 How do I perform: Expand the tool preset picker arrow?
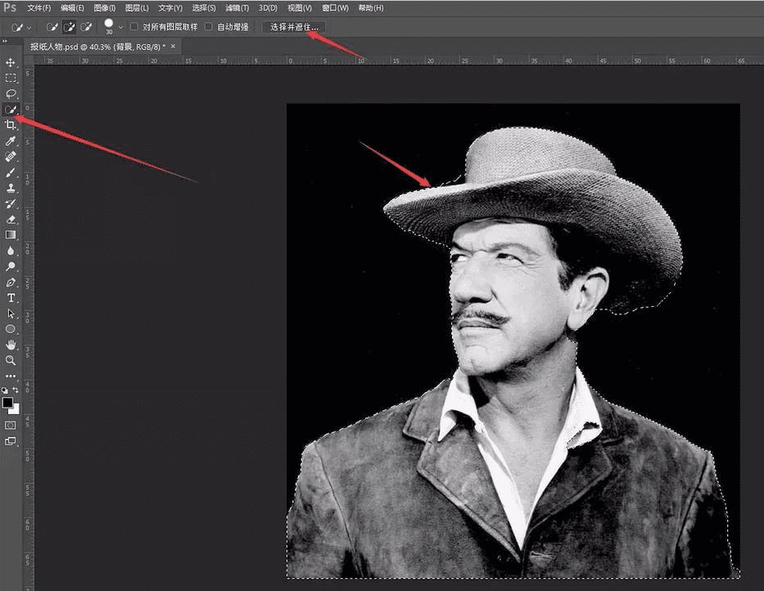coord(30,27)
